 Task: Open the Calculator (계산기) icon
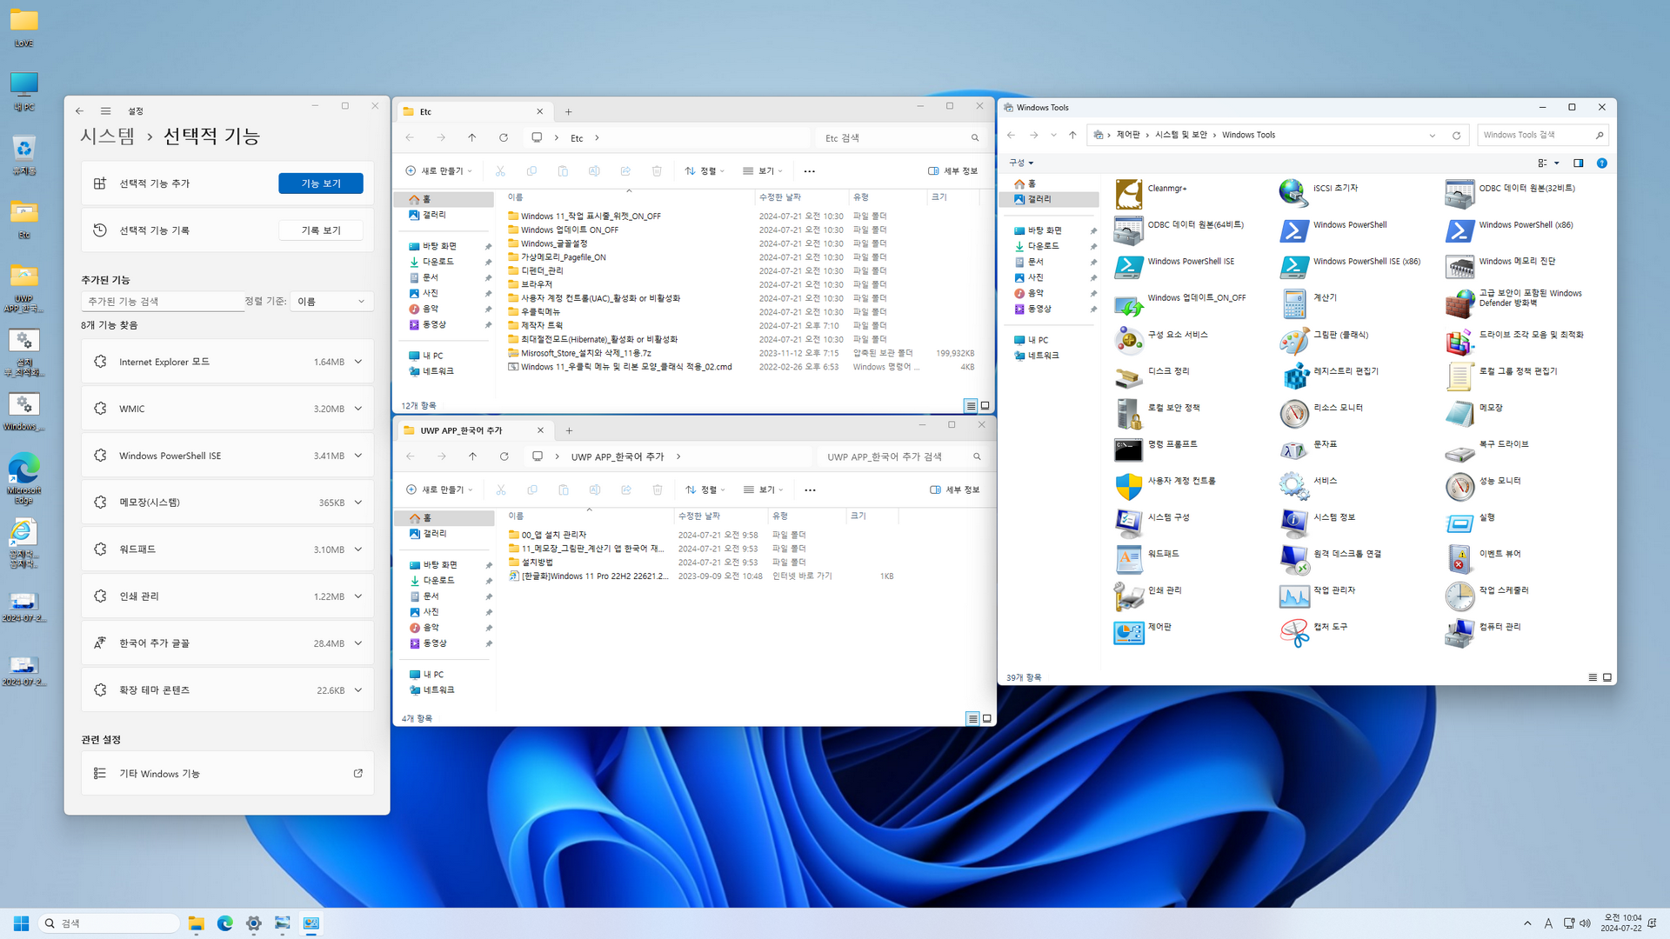(x=1294, y=303)
